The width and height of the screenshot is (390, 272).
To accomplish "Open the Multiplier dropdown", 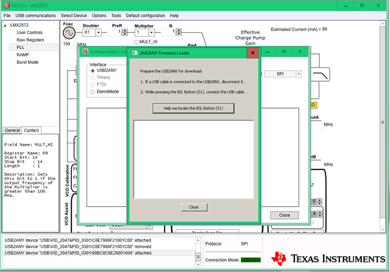I will point(151,32).
